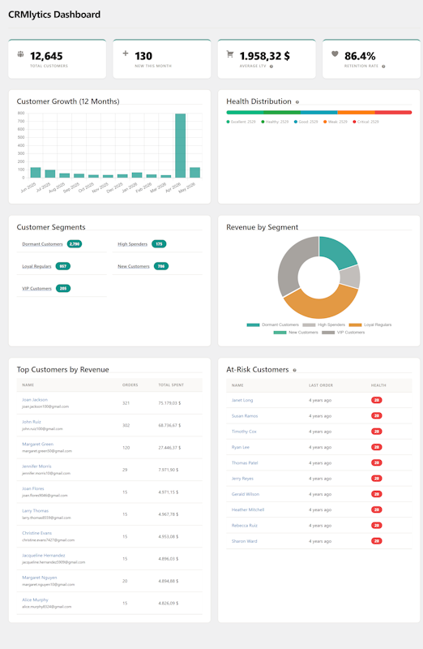
Task: Open the High Spenders segment link
Action: tap(132, 244)
